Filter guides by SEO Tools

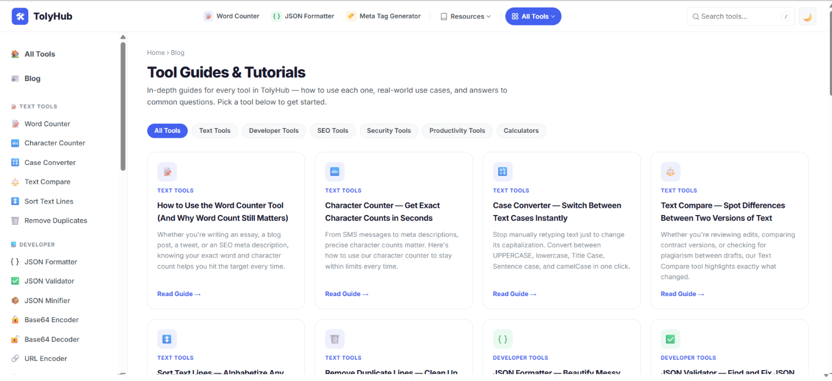coord(333,131)
